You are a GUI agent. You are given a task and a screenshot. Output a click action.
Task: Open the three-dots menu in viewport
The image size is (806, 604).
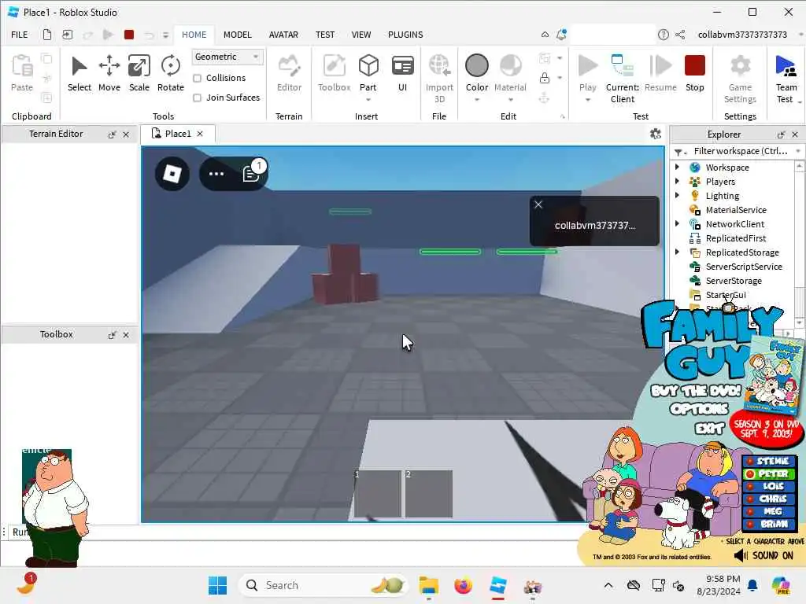click(x=216, y=174)
